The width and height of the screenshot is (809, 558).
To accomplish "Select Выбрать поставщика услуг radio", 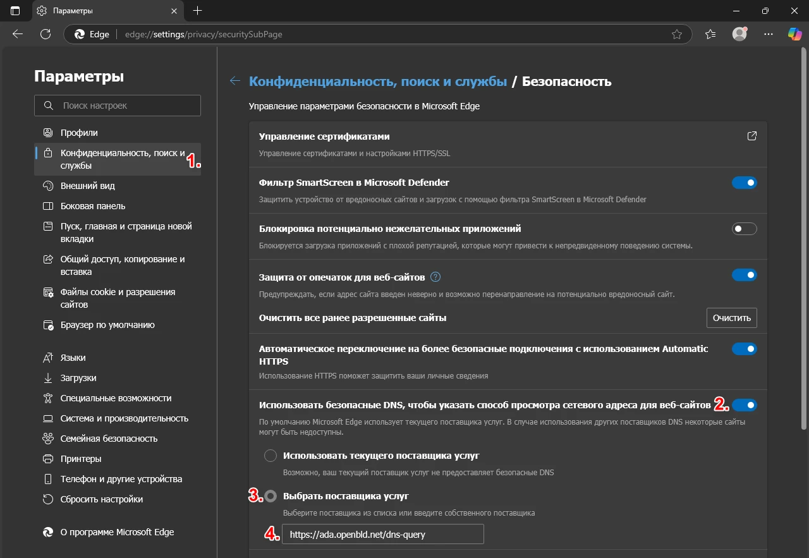I will [x=271, y=497].
